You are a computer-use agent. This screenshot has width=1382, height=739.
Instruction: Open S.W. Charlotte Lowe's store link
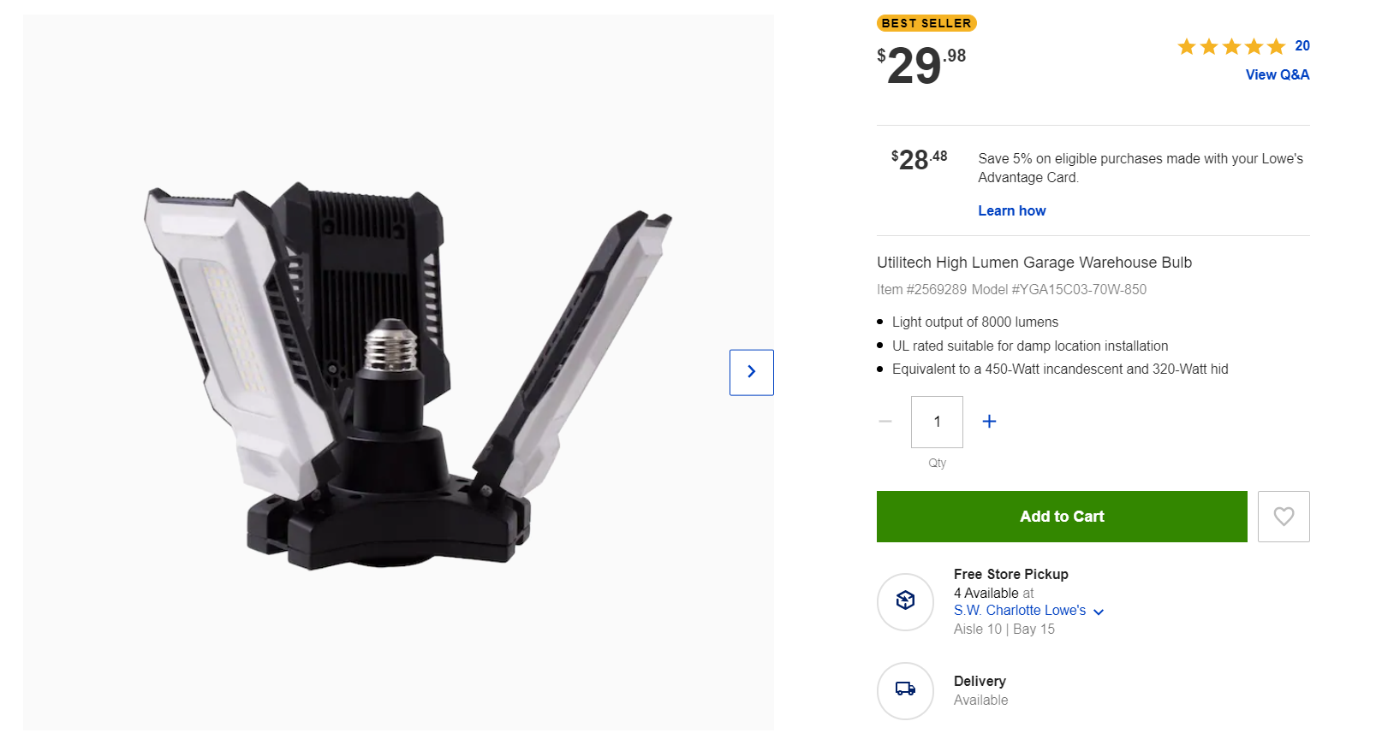(1020, 611)
